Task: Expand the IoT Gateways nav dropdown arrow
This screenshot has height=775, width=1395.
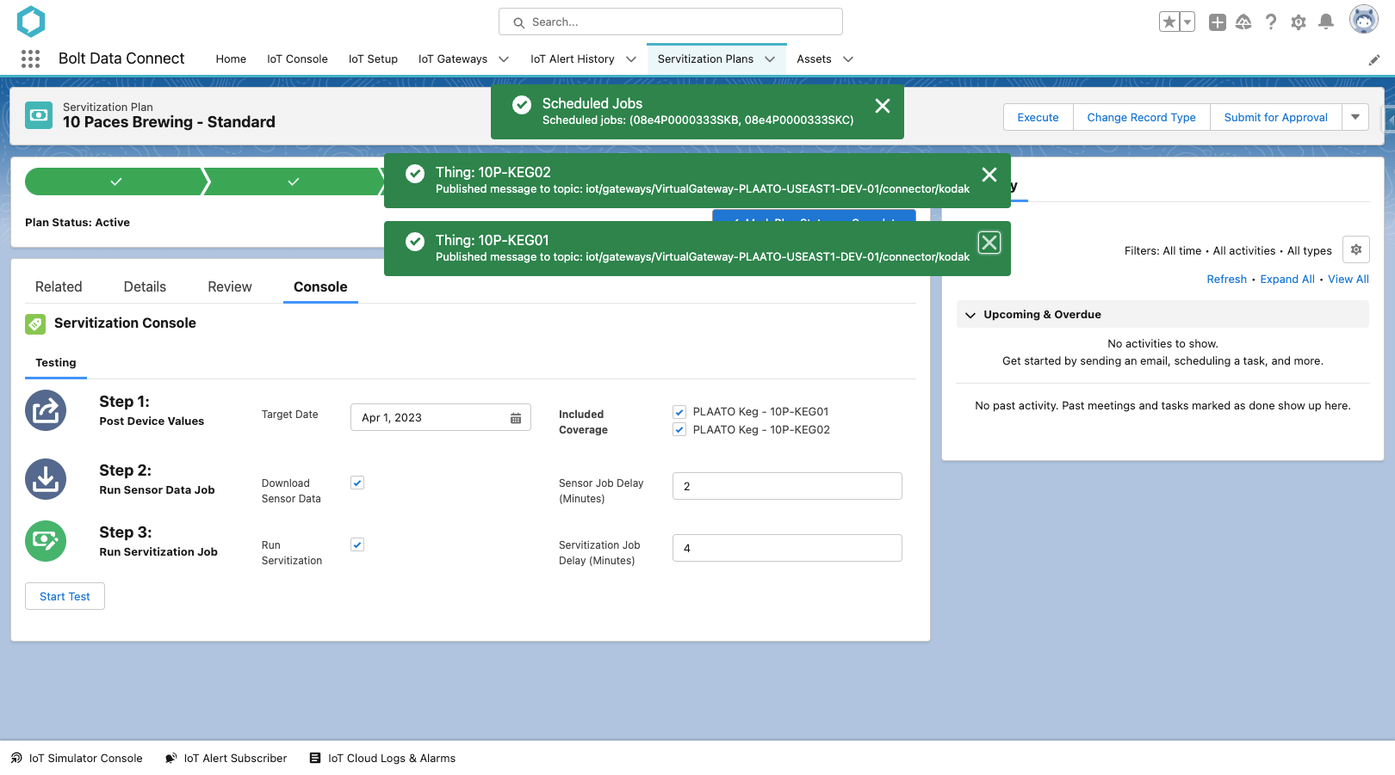Action: pos(504,59)
